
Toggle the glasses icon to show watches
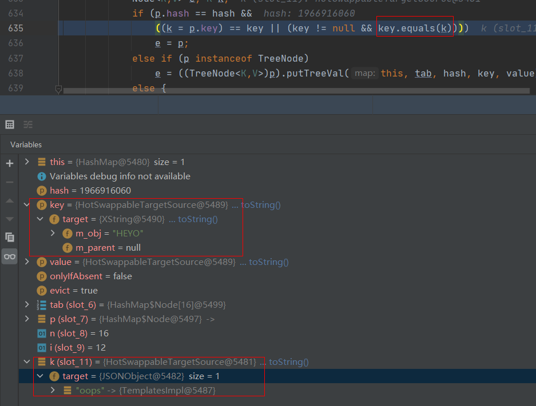(10, 256)
